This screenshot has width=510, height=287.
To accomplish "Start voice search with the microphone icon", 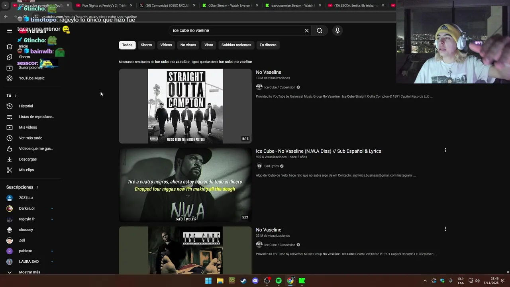I will (x=337, y=30).
